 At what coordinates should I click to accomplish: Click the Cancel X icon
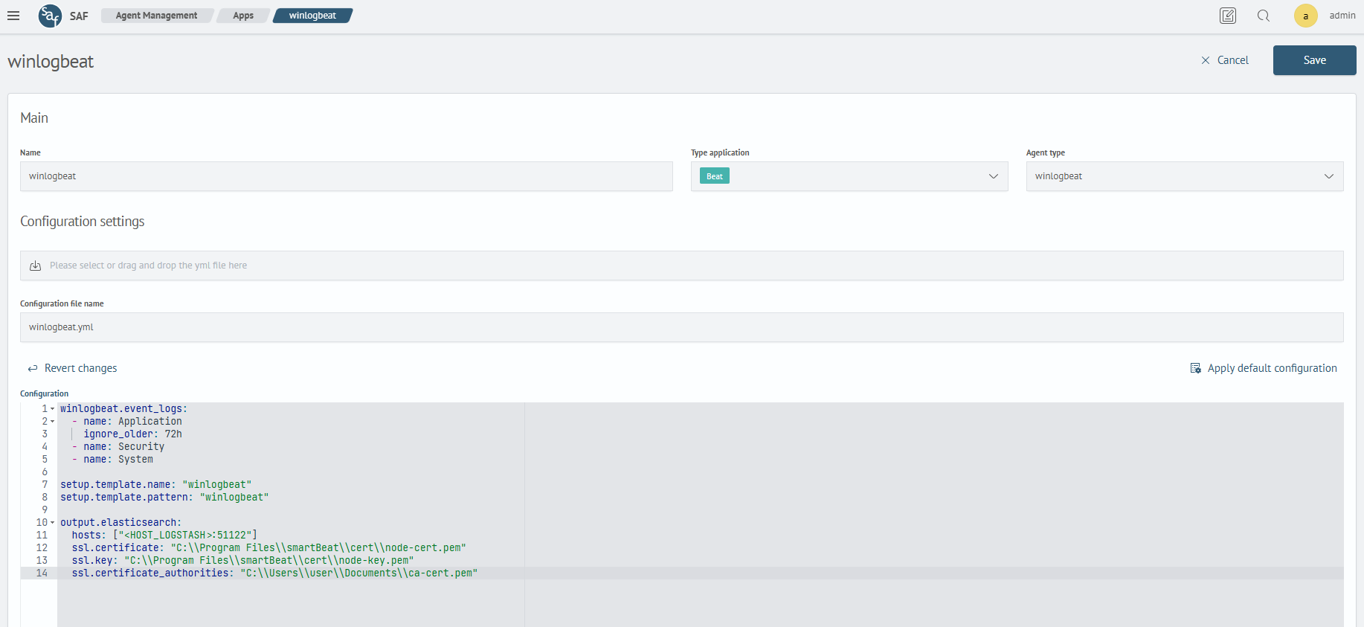tap(1206, 60)
